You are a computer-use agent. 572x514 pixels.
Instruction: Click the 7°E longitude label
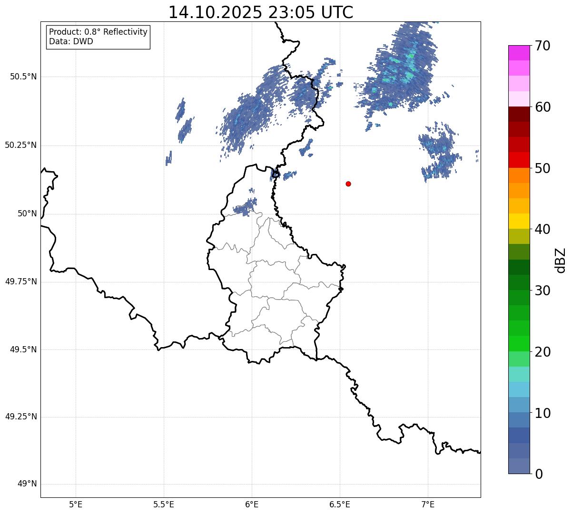(x=428, y=504)
